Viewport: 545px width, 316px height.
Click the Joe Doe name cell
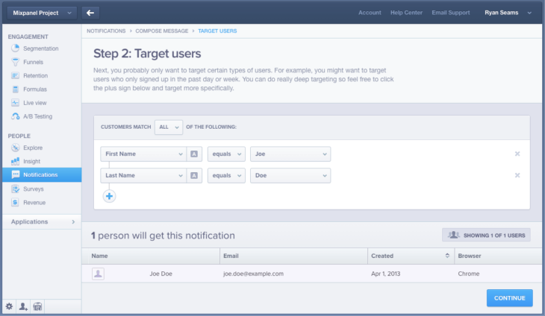click(x=161, y=274)
